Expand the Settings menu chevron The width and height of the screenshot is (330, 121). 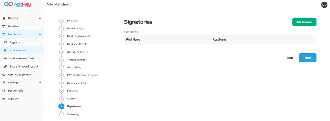point(40,83)
